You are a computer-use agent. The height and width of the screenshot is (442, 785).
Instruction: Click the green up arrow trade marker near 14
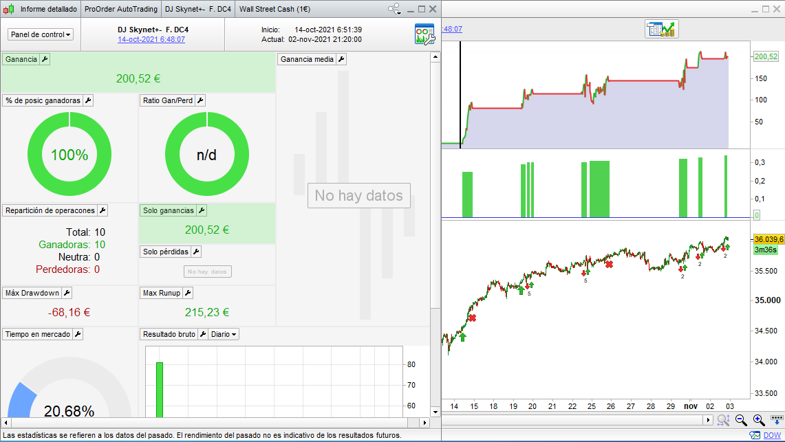coord(462,337)
